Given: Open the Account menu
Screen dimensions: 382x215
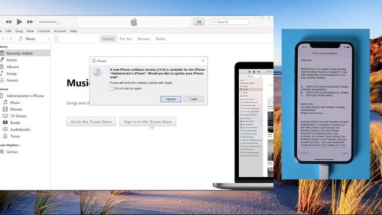Looking at the screenshot, I should click(x=60, y=31).
